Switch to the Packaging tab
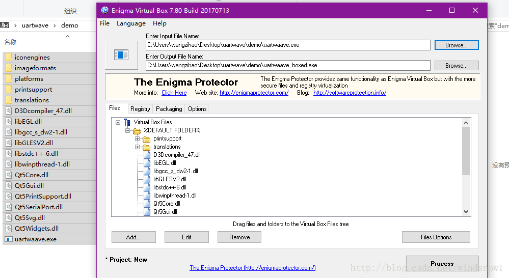 pyautogui.click(x=169, y=109)
